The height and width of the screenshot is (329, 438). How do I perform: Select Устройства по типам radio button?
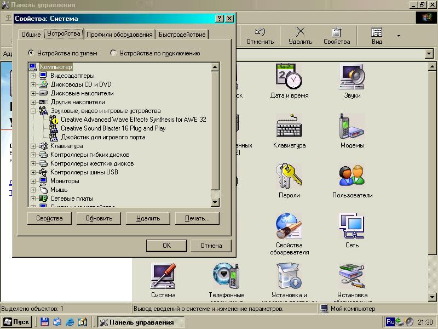click(31, 53)
